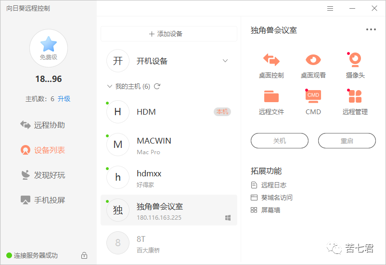This screenshot has width=386, height=265.
Task: Select the HDM host in the list
Action: 169,112
